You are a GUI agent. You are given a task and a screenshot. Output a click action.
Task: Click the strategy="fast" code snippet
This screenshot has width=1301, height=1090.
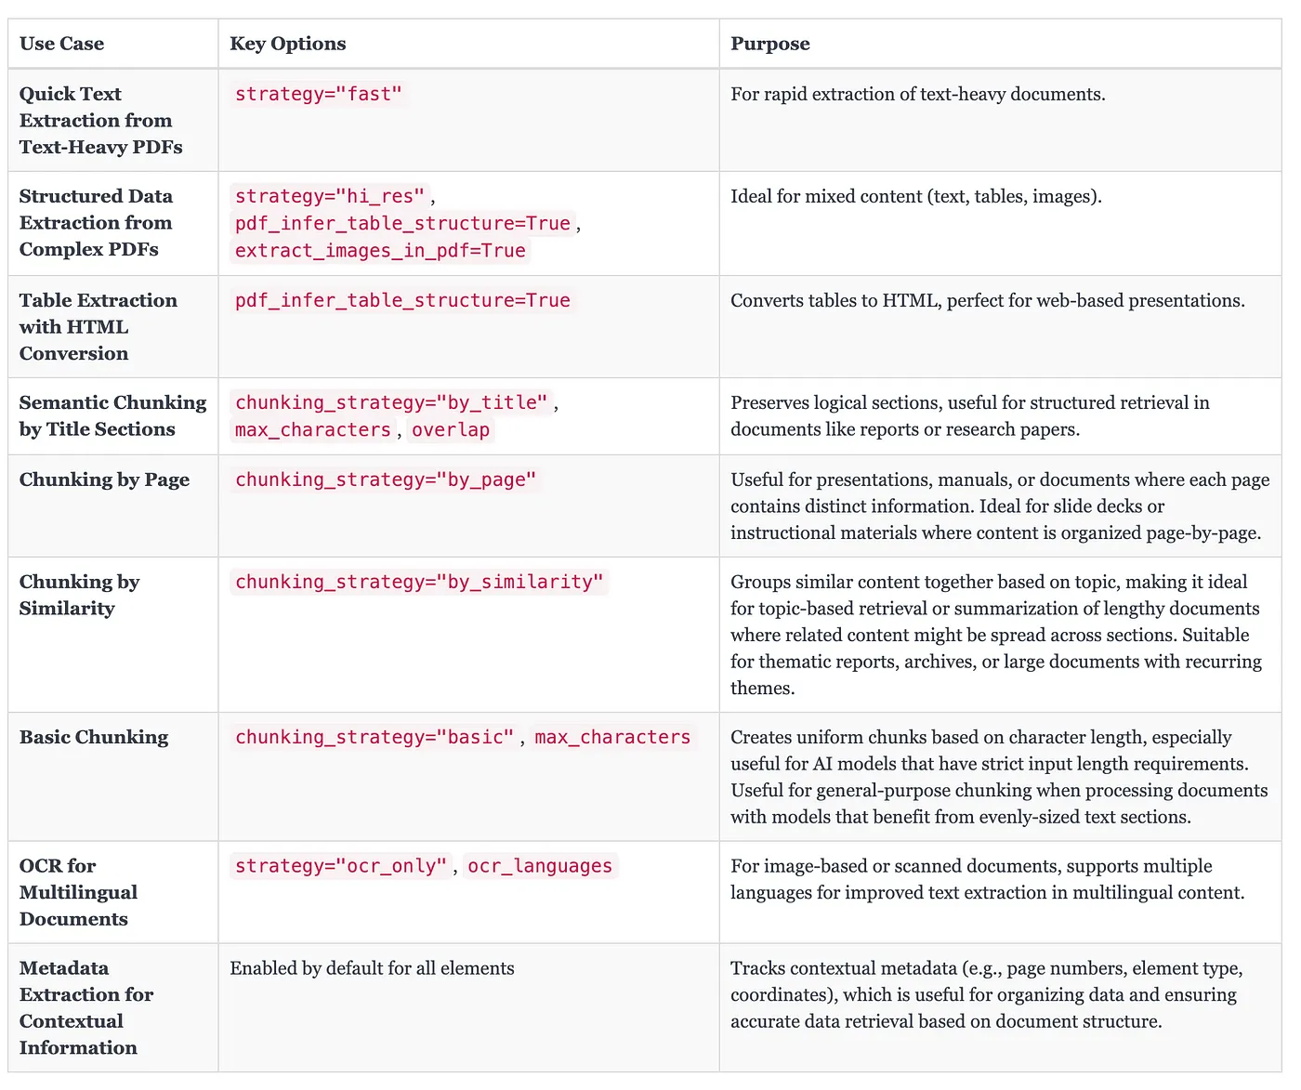[318, 94]
